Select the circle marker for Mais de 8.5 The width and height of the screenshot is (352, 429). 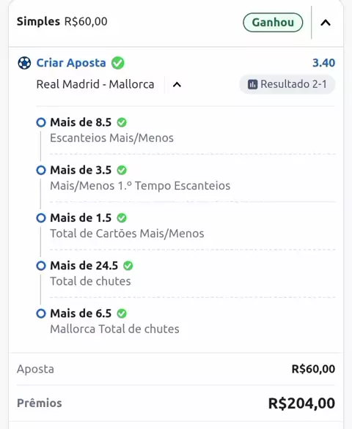(41, 122)
